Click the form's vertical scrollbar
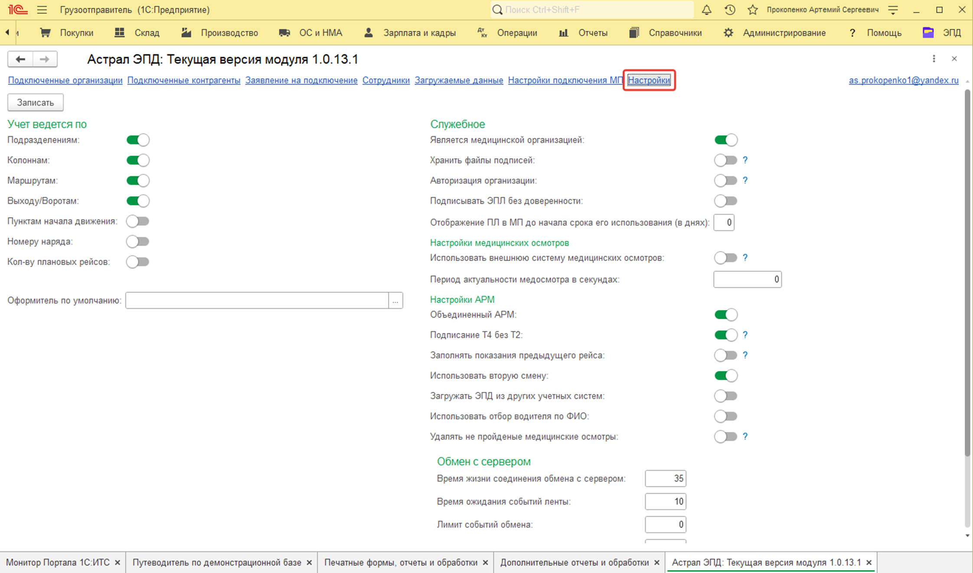Image resolution: width=973 pixels, height=573 pixels. coord(967,273)
